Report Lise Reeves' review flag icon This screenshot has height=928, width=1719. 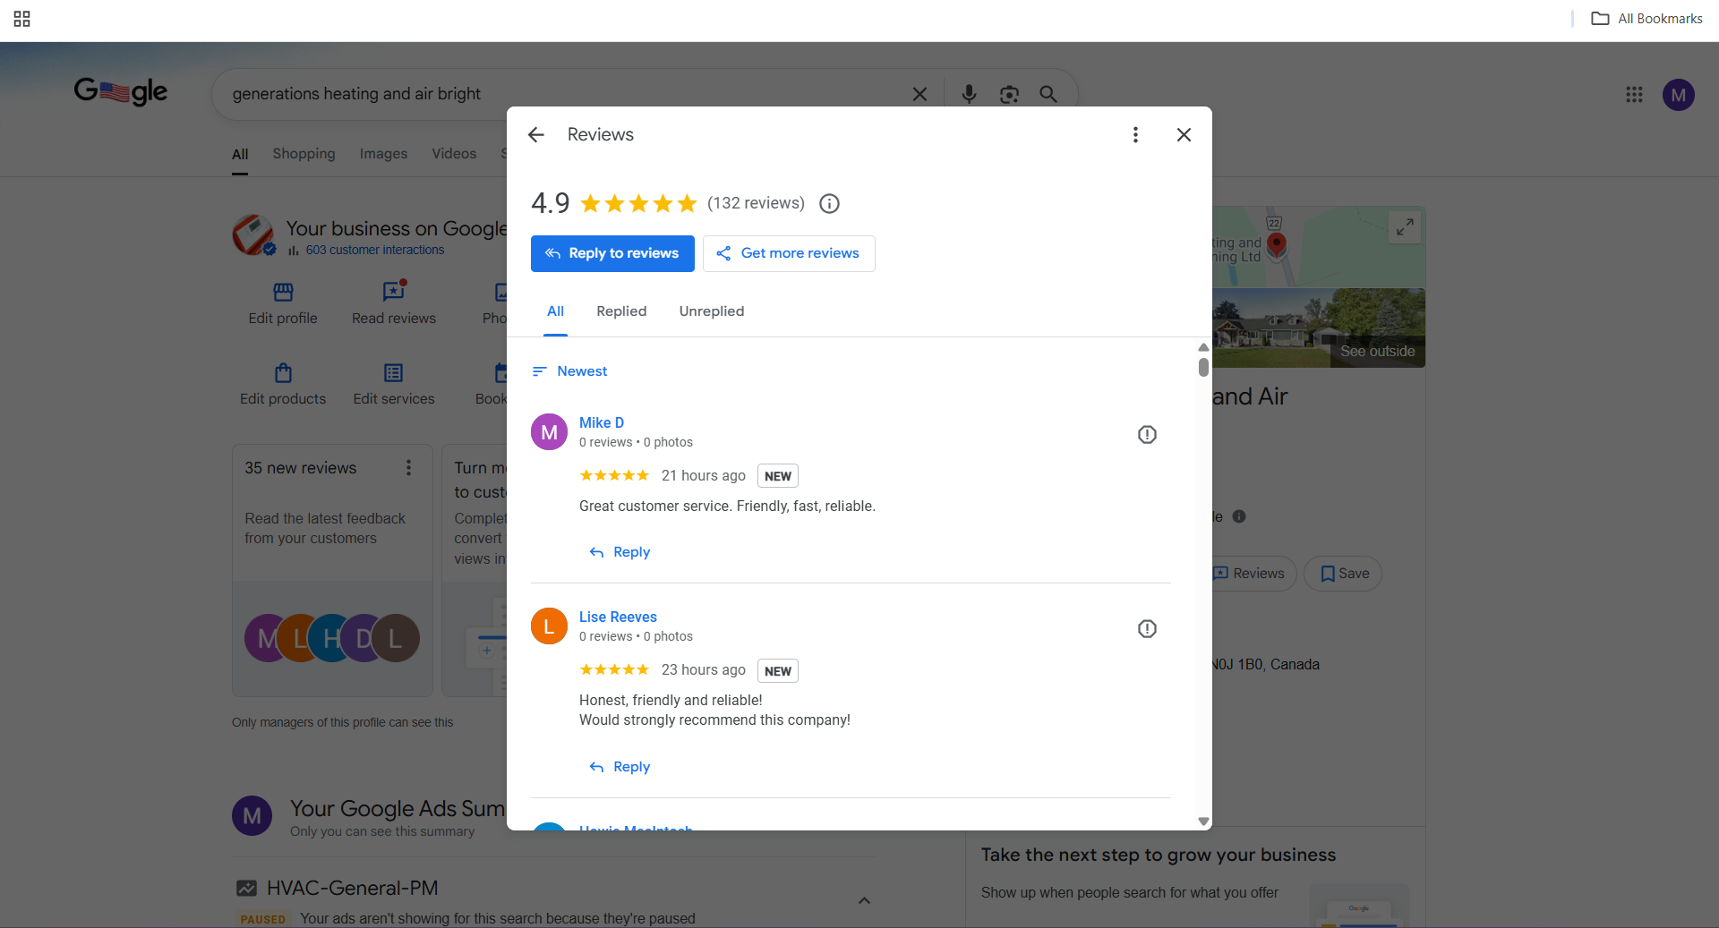click(1147, 629)
